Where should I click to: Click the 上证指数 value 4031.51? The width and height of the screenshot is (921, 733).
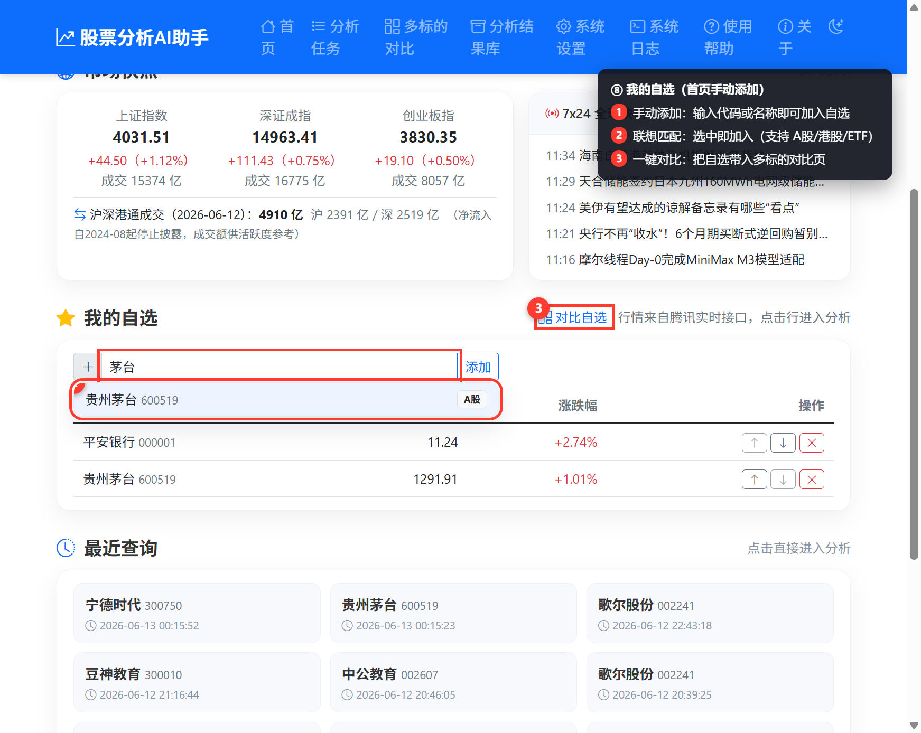[x=142, y=137]
